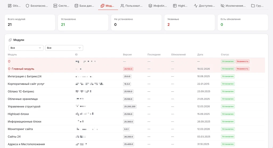Open the Обз... overview tab
Image resolution: width=273 pixels, height=148 pixels.
14,6
